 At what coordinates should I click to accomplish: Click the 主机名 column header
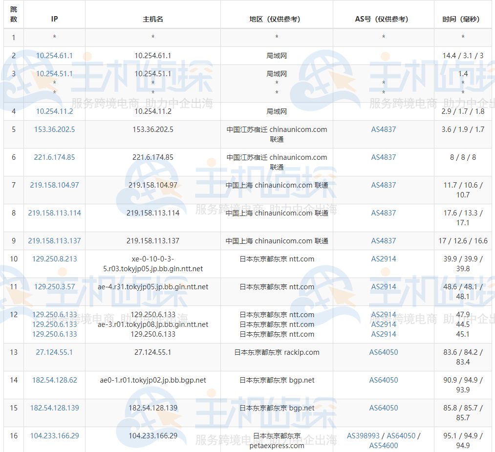[152, 19]
